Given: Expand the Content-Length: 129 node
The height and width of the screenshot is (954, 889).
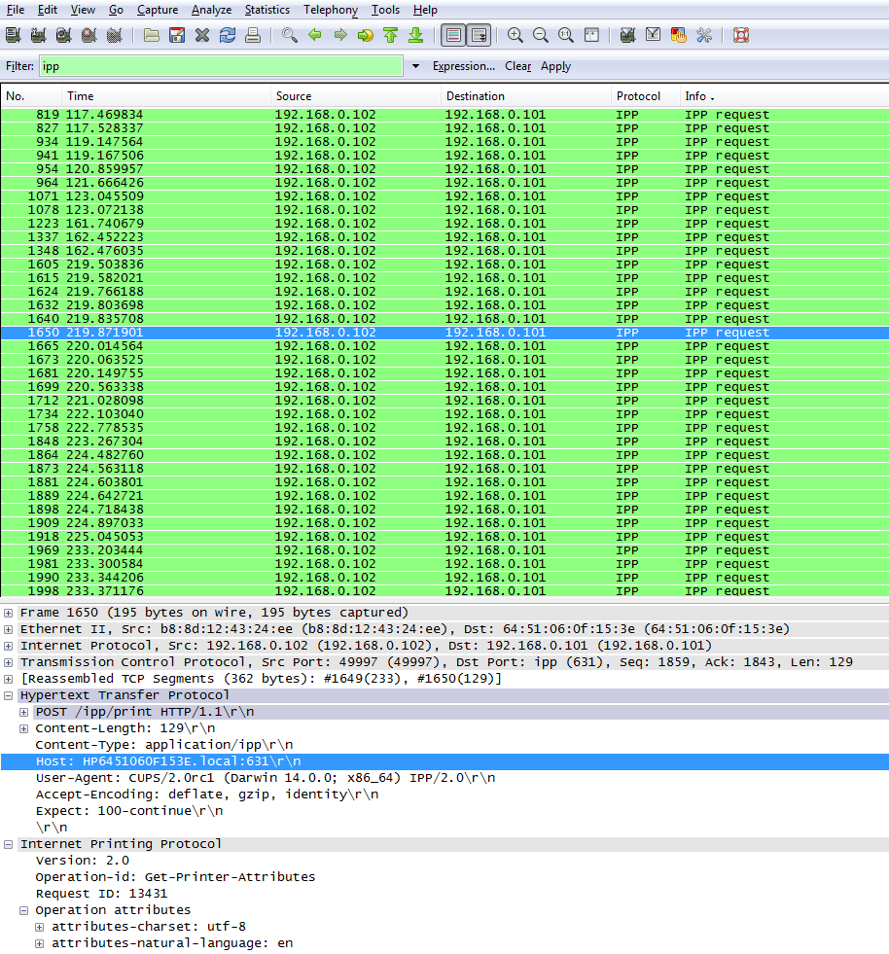Looking at the screenshot, I should pos(23,728).
